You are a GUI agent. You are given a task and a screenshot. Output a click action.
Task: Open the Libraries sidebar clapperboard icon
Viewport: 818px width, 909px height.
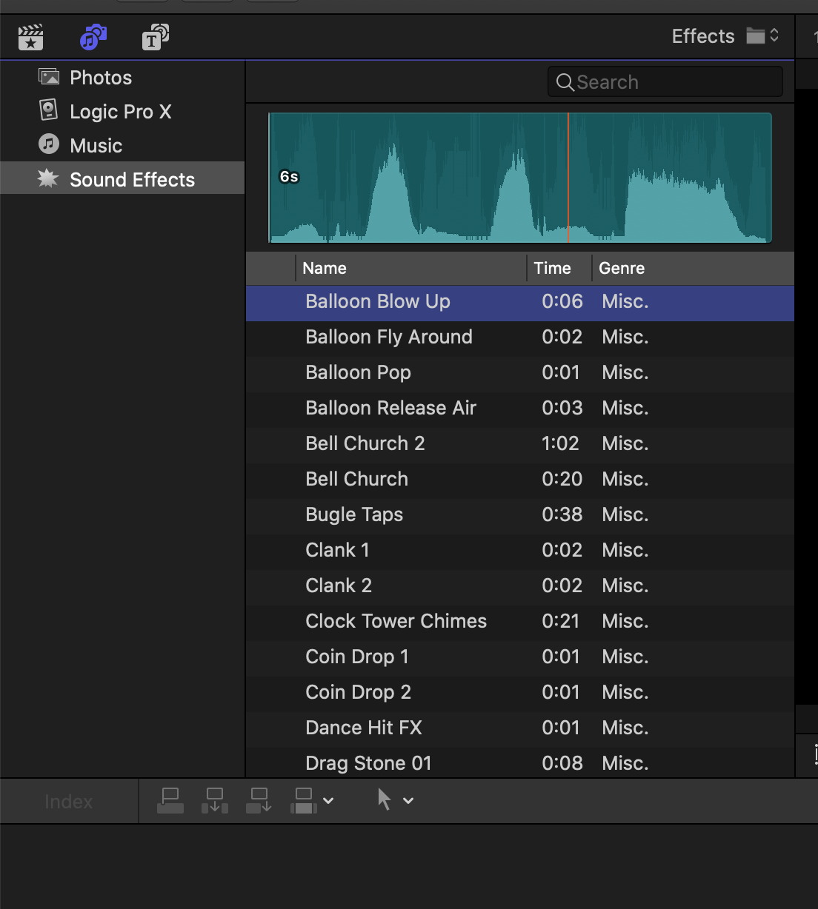(x=31, y=37)
